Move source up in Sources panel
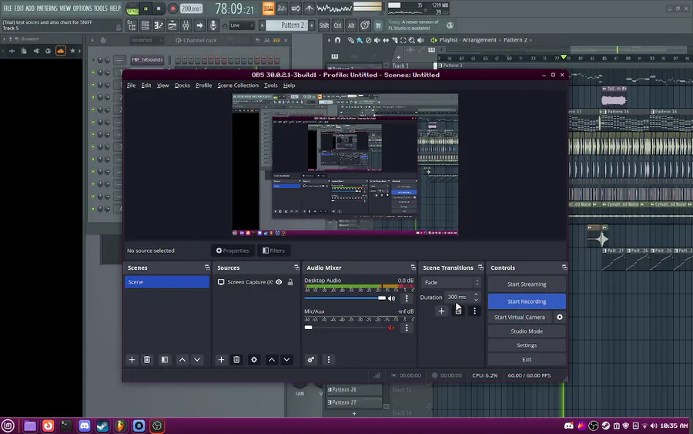 click(x=271, y=360)
